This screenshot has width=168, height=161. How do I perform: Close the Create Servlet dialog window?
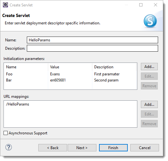point(156,5)
